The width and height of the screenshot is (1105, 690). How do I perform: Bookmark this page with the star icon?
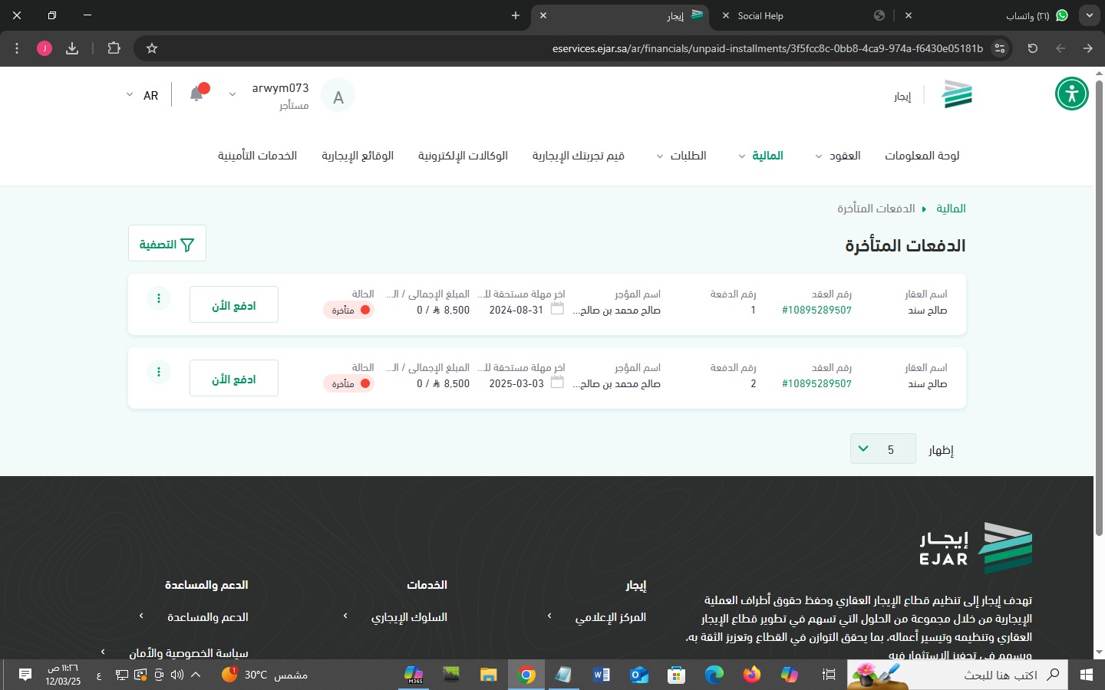coord(152,48)
